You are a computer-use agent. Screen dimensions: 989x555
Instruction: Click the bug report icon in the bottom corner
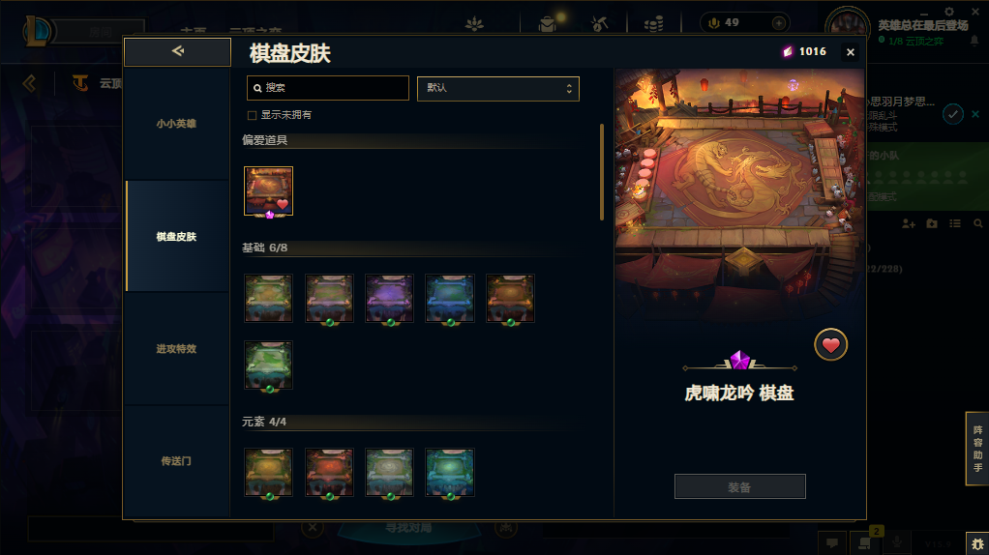click(977, 543)
